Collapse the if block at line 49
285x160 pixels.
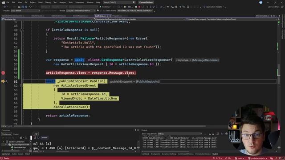tap(21, 30)
